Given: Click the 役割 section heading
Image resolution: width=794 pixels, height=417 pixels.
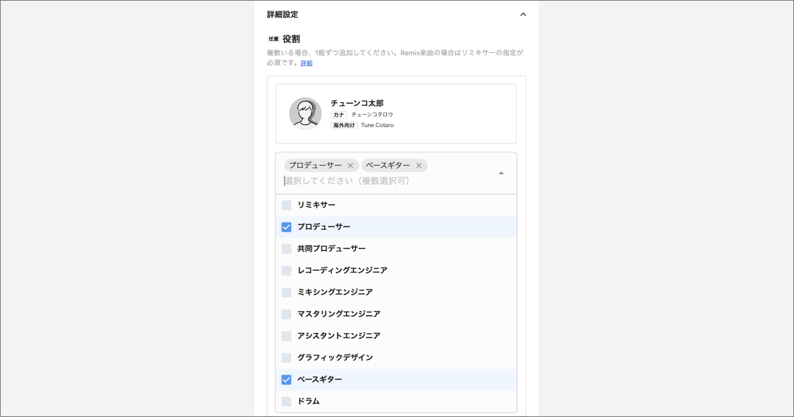Looking at the screenshot, I should 291,39.
